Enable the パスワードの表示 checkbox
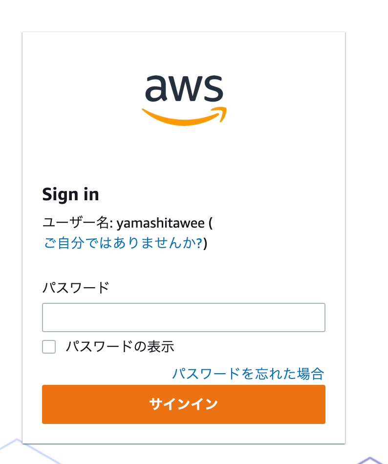Image resolution: width=388 pixels, height=464 pixels. [x=49, y=346]
